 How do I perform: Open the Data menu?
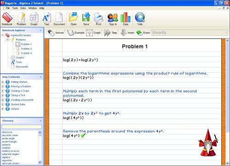pos(23,8)
